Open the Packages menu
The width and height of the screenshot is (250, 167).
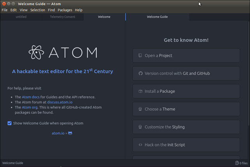pyautogui.click(x=65, y=10)
